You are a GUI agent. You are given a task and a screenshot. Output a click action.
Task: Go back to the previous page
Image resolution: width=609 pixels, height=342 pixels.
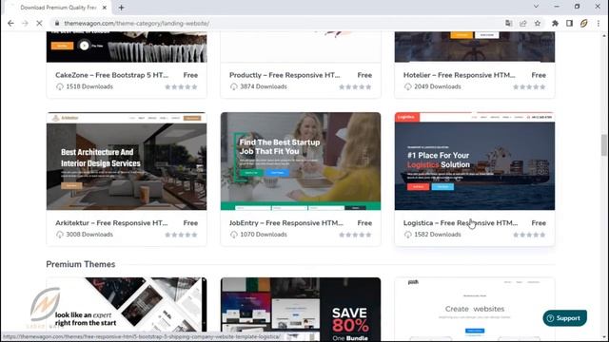[x=10, y=23]
